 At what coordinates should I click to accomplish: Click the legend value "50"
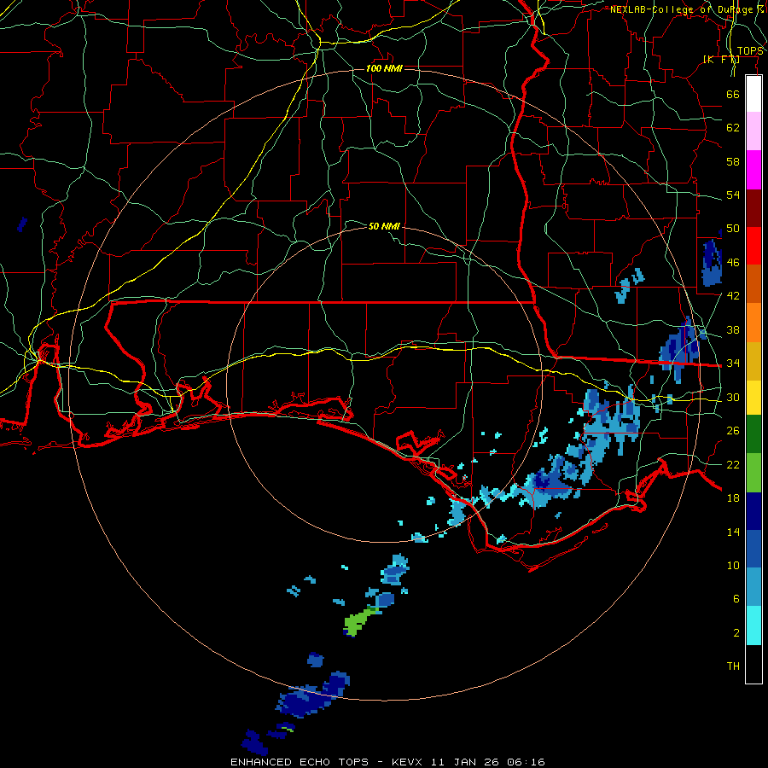(x=733, y=229)
